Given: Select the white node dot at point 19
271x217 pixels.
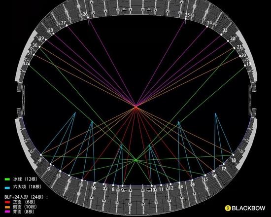Looking at the screenshot, I should pyautogui.click(x=245, y=66).
